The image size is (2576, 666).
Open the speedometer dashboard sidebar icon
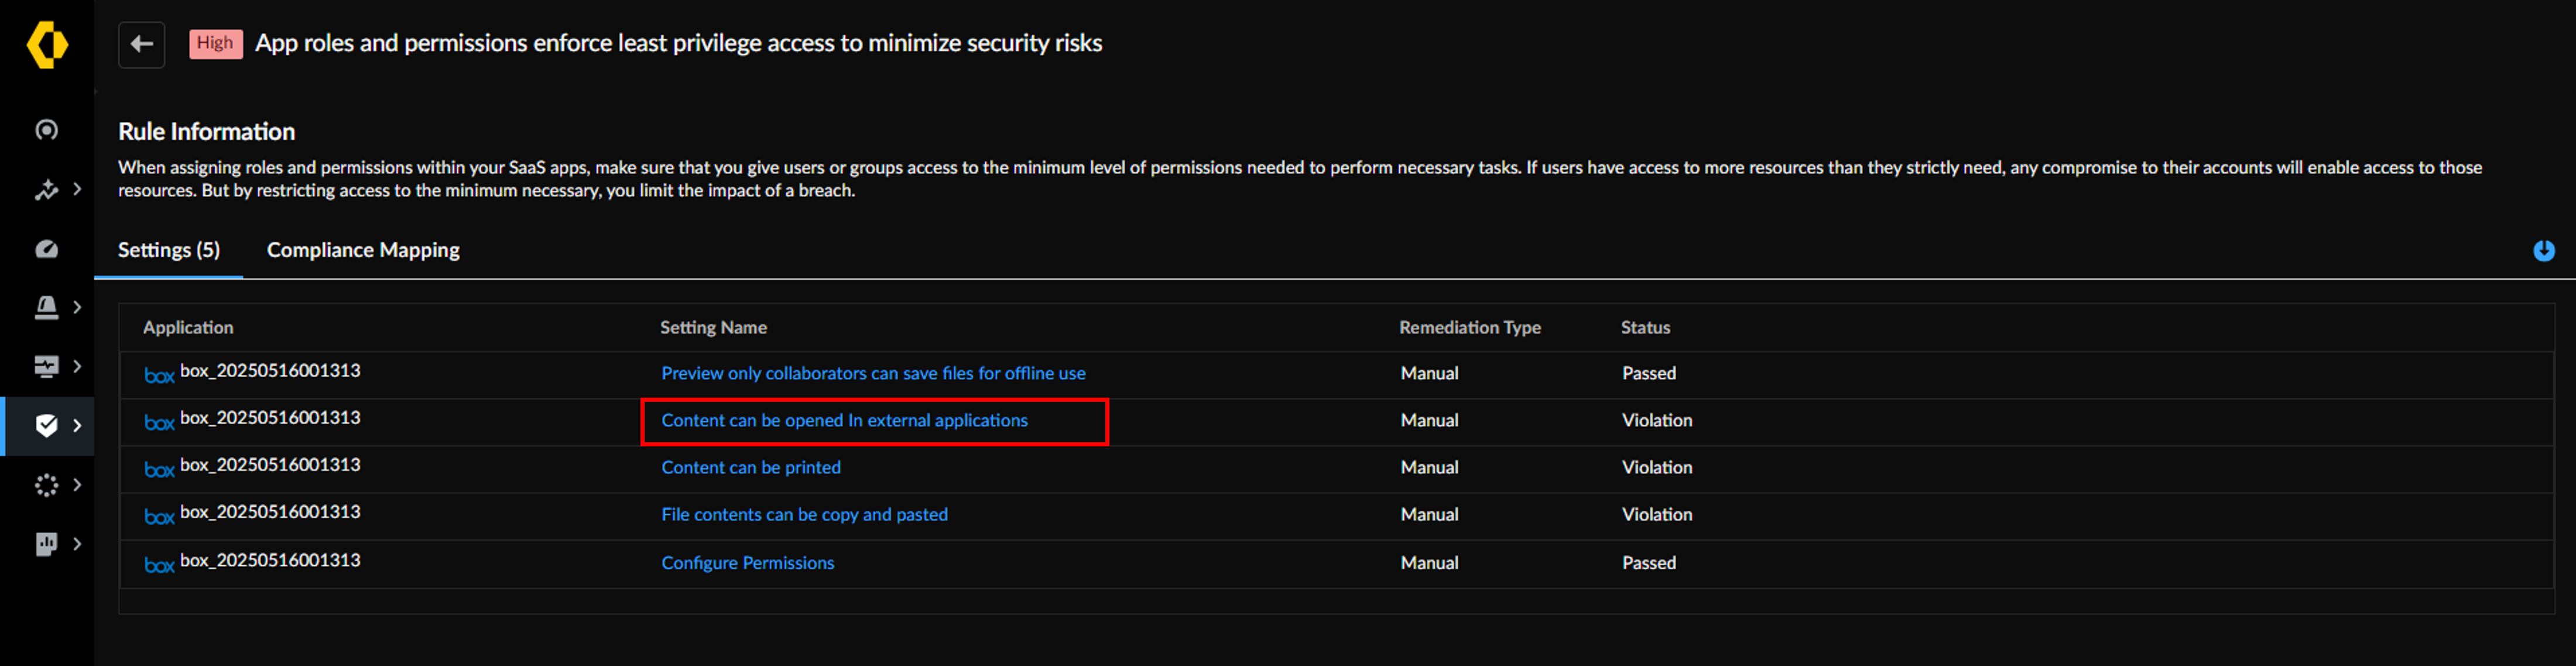[46, 249]
